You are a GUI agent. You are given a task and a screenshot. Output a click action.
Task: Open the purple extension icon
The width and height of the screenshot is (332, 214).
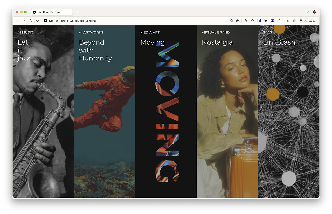[x=272, y=21]
